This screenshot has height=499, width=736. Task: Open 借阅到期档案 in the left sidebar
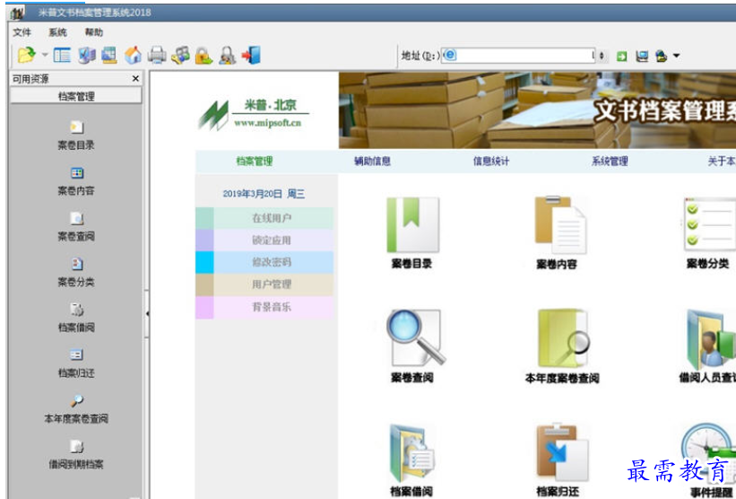[x=76, y=455]
